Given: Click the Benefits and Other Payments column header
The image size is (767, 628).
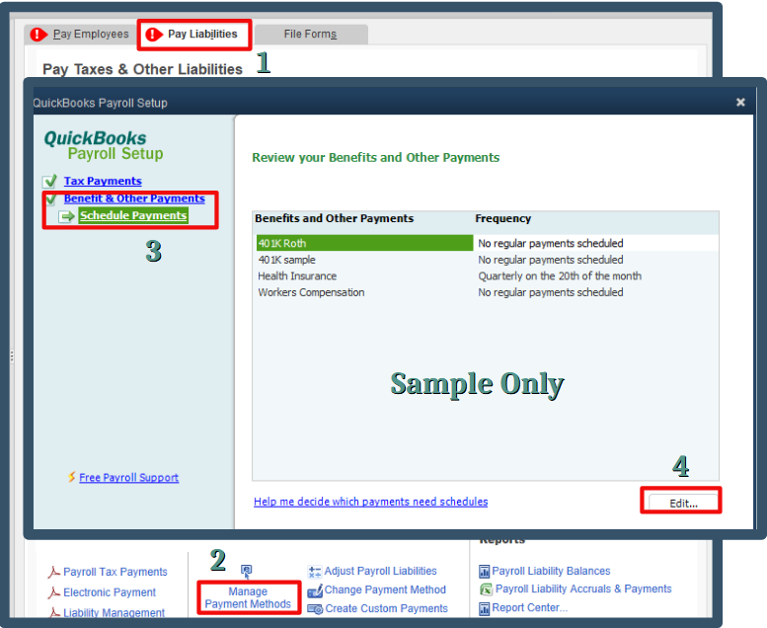Looking at the screenshot, I should point(334,218).
